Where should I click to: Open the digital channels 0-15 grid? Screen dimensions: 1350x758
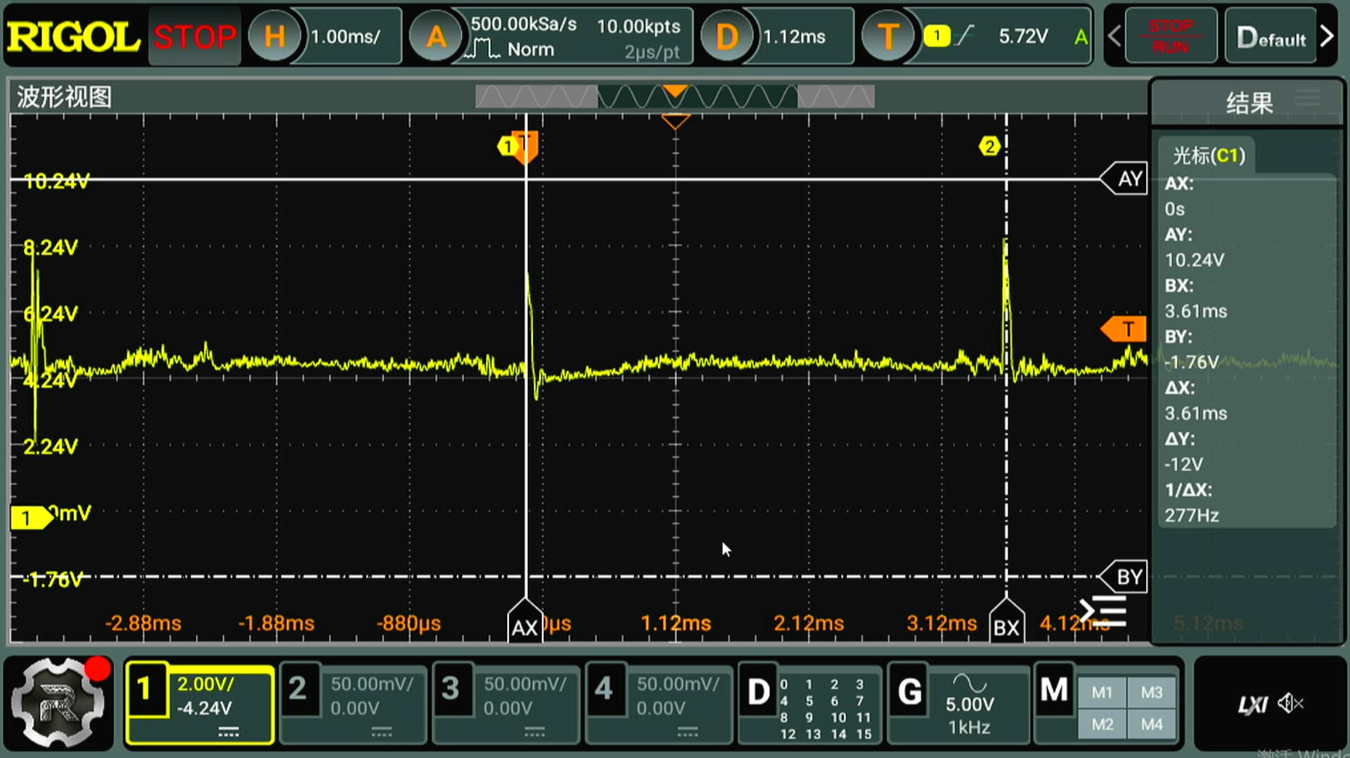coord(827,708)
